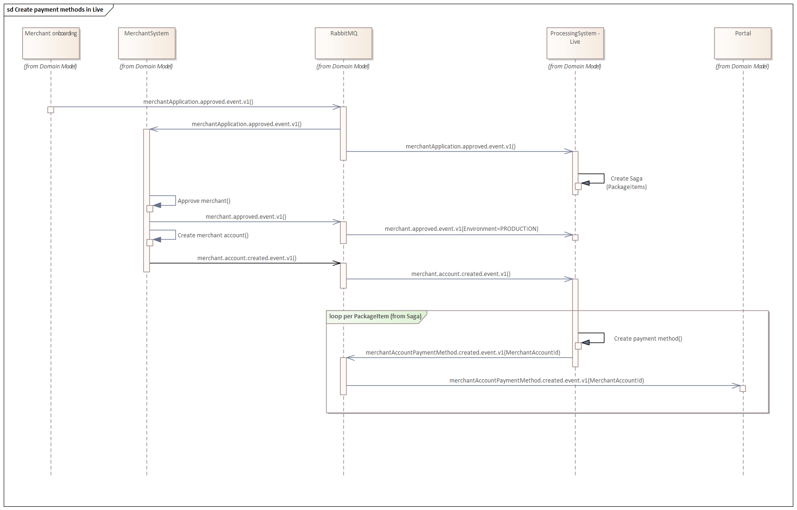Viewport: 797px width, 510px height.
Task: Select the small activation box on Portal lifeline
Action: (x=743, y=389)
